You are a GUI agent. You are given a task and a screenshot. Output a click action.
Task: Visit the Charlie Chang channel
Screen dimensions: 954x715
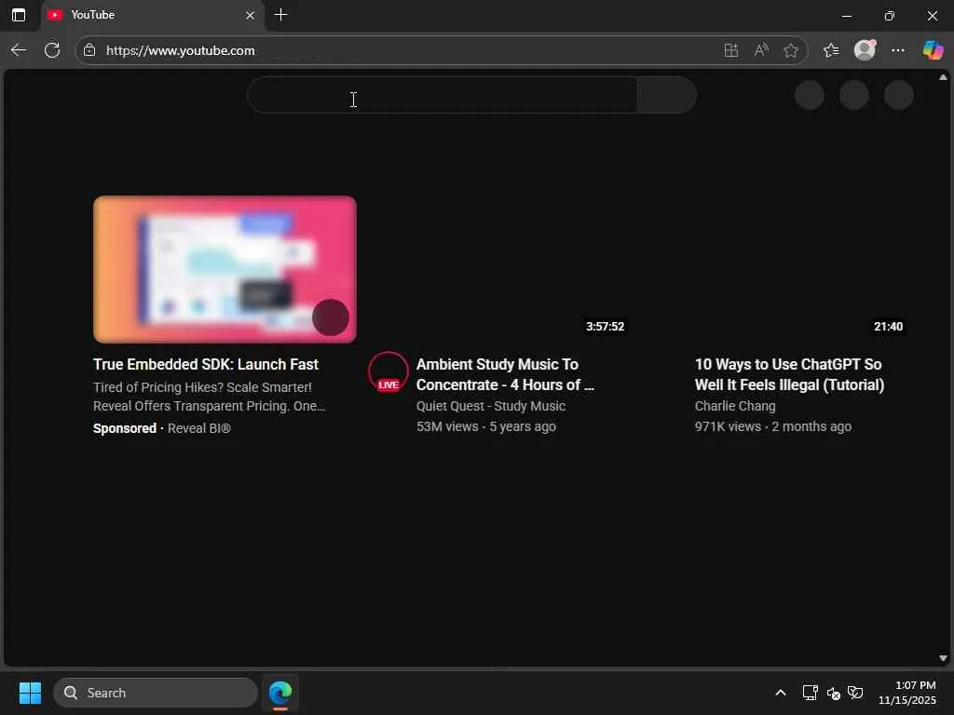coord(735,406)
